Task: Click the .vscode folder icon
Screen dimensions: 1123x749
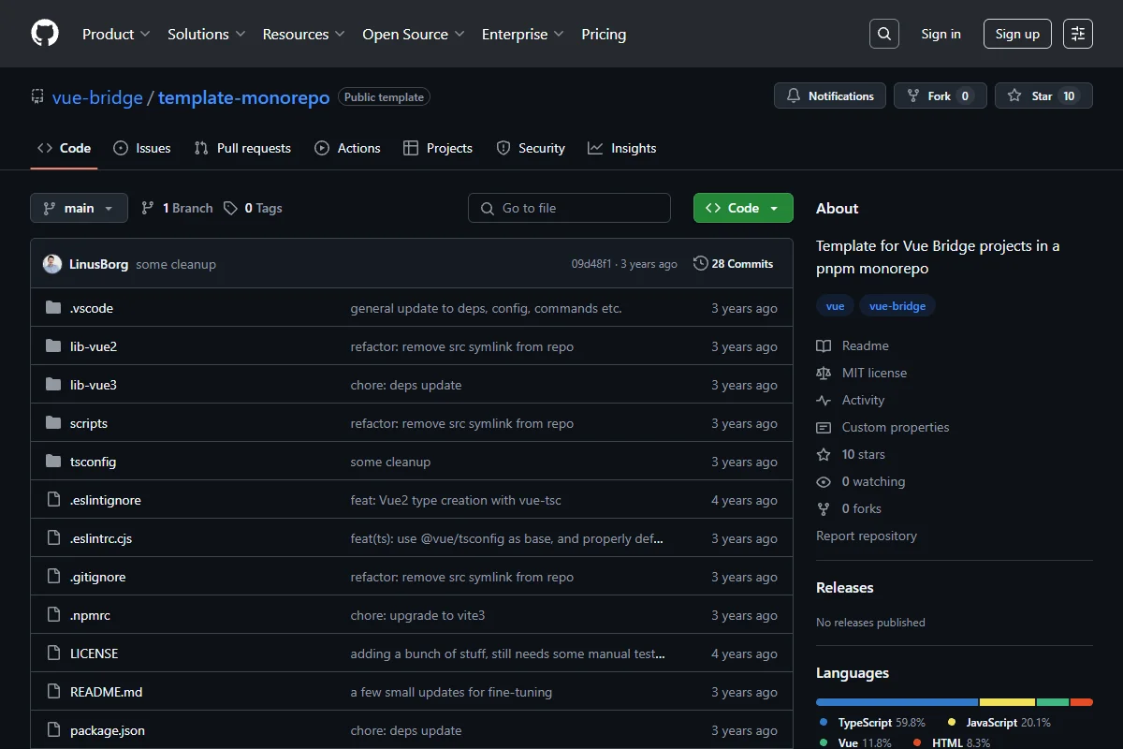Action: [x=53, y=308]
